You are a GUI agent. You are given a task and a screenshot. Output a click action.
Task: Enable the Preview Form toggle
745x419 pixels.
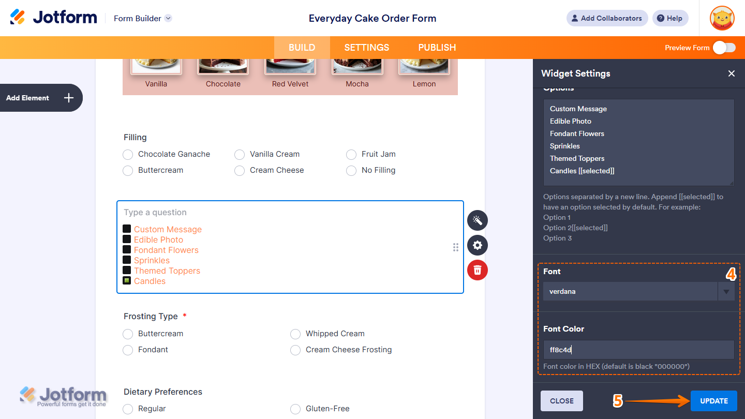coord(724,47)
